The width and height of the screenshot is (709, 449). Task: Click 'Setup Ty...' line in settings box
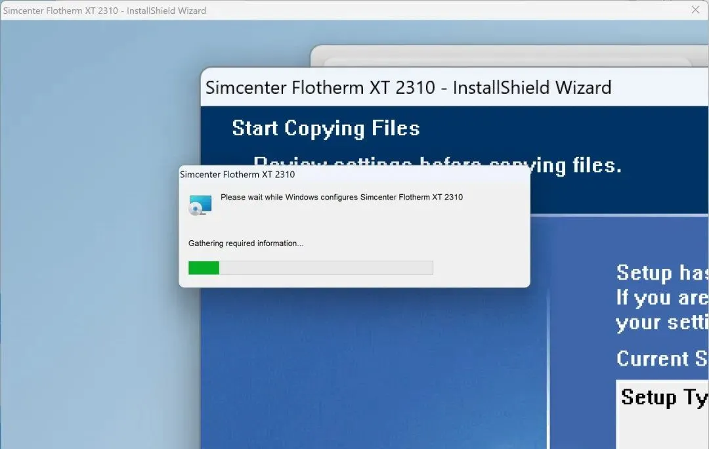coord(664,397)
